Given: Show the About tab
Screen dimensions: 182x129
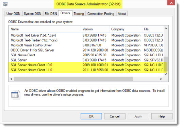Looking at the screenshot, I should 122,14.
